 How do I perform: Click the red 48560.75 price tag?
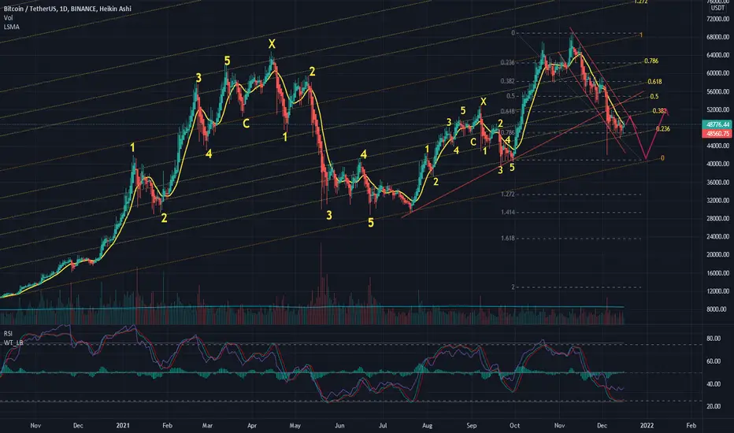click(x=717, y=133)
